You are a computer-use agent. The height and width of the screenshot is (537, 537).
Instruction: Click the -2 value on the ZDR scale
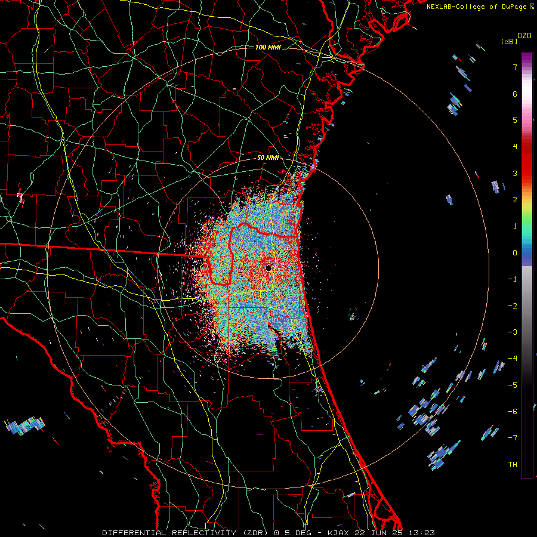pos(513,306)
